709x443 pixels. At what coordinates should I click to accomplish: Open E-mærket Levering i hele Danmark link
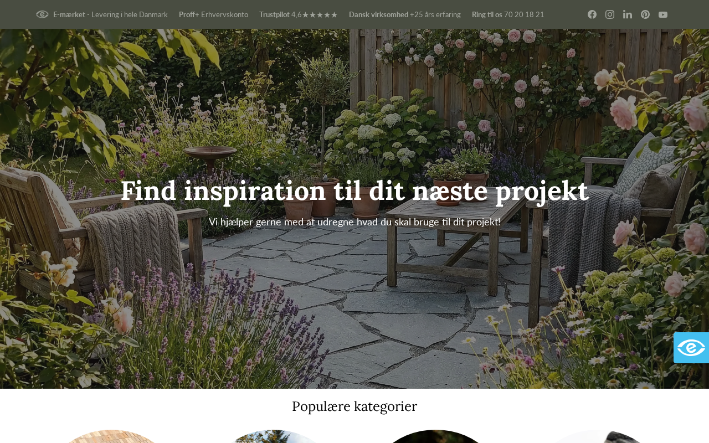[110, 14]
